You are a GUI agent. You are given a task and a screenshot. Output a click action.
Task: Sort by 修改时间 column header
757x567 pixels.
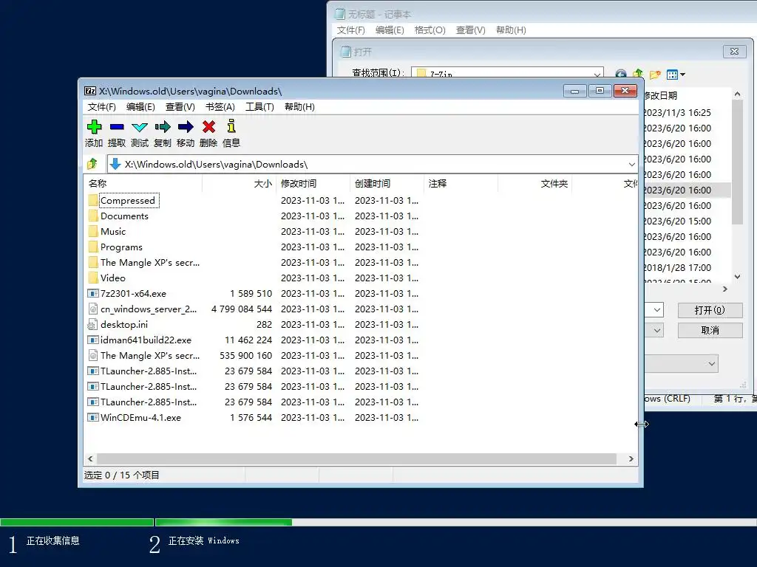coord(313,183)
